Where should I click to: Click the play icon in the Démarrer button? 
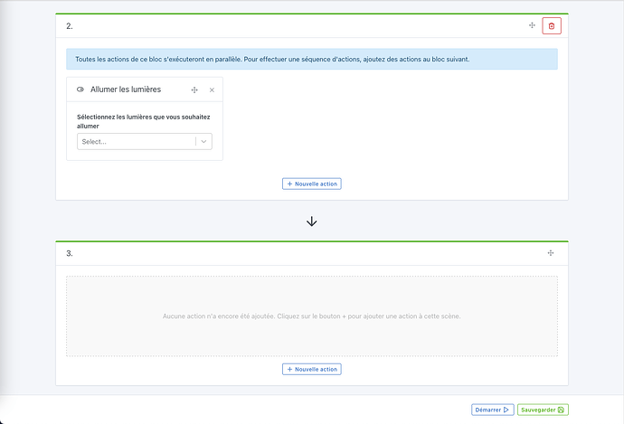click(x=507, y=410)
